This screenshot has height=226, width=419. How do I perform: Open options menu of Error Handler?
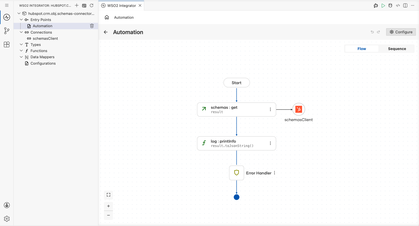tap(274, 173)
